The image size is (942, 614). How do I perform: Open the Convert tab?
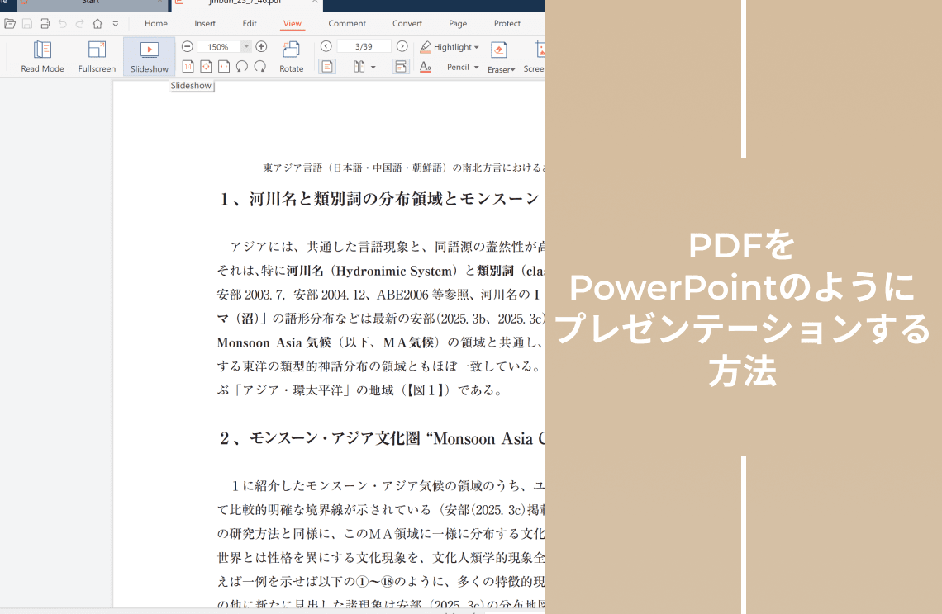(407, 23)
